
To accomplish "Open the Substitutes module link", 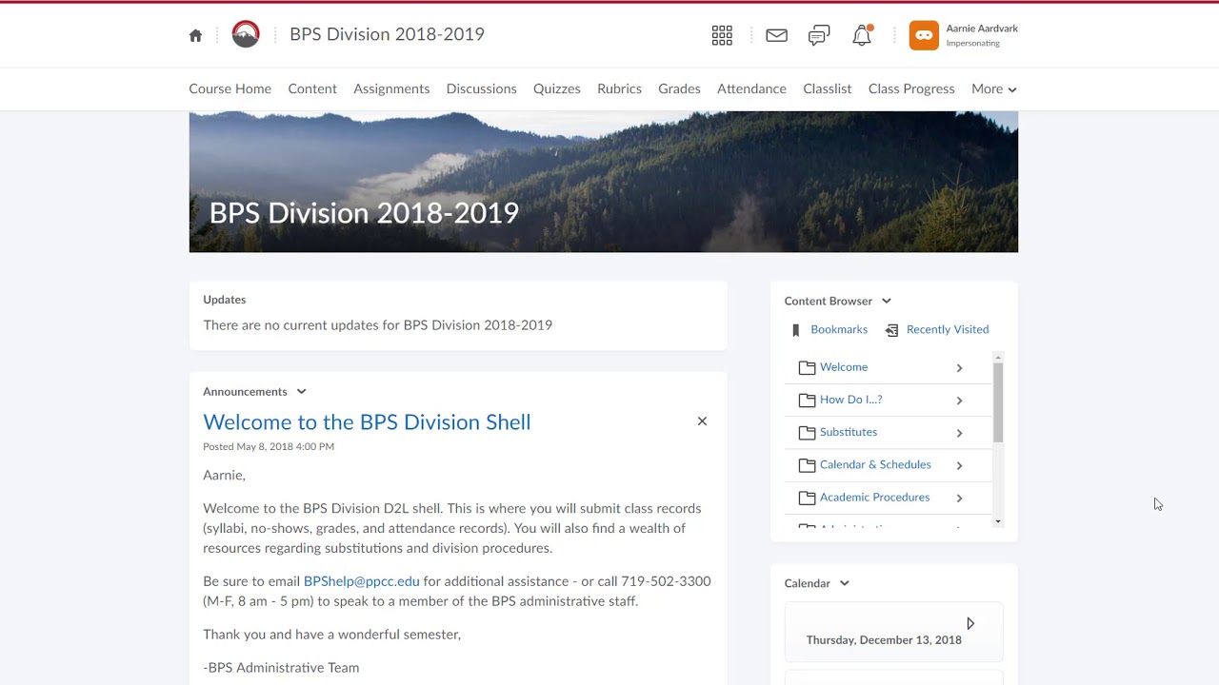I will tap(849, 432).
